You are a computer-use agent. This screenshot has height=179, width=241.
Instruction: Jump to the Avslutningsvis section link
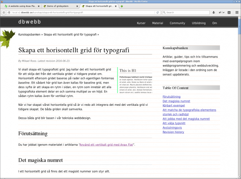(x=172, y=128)
